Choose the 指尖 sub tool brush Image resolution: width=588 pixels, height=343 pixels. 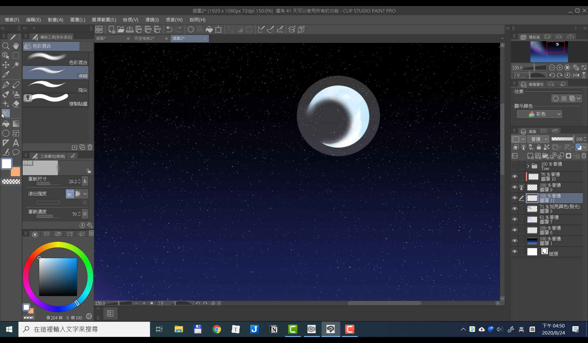[56, 86]
